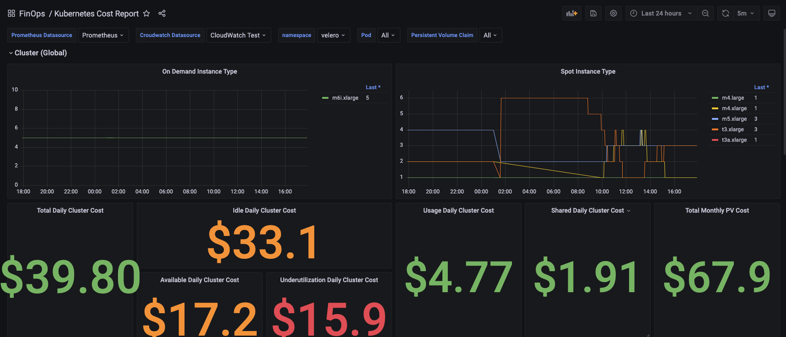Collapse the Cluster (Global) row
Image resolution: width=786 pixels, height=337 pixels.
coord(38,53)
